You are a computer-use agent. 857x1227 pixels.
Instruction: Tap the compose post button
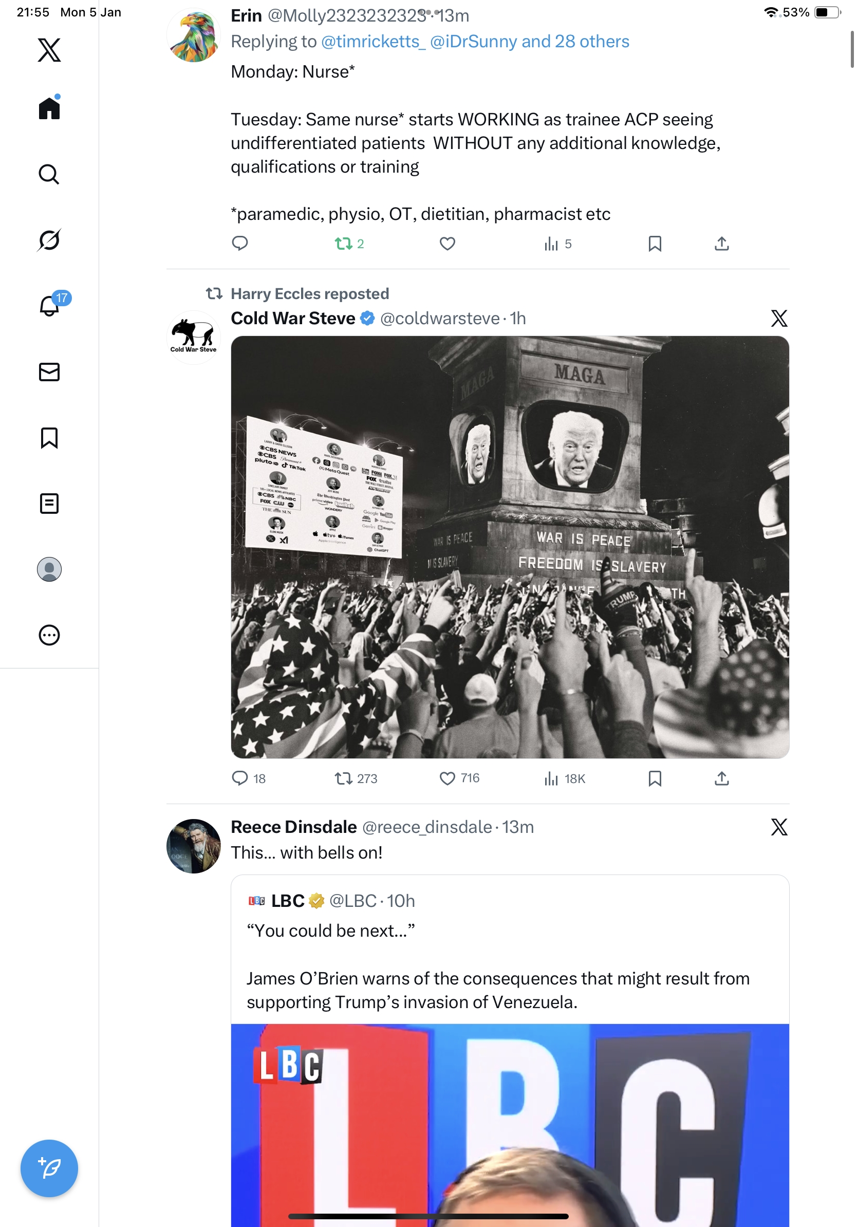[x=49, y=1168]
